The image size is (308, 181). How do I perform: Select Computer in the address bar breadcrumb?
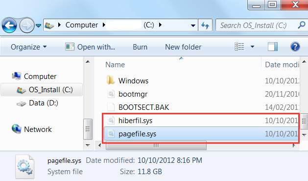pos(81,25)
